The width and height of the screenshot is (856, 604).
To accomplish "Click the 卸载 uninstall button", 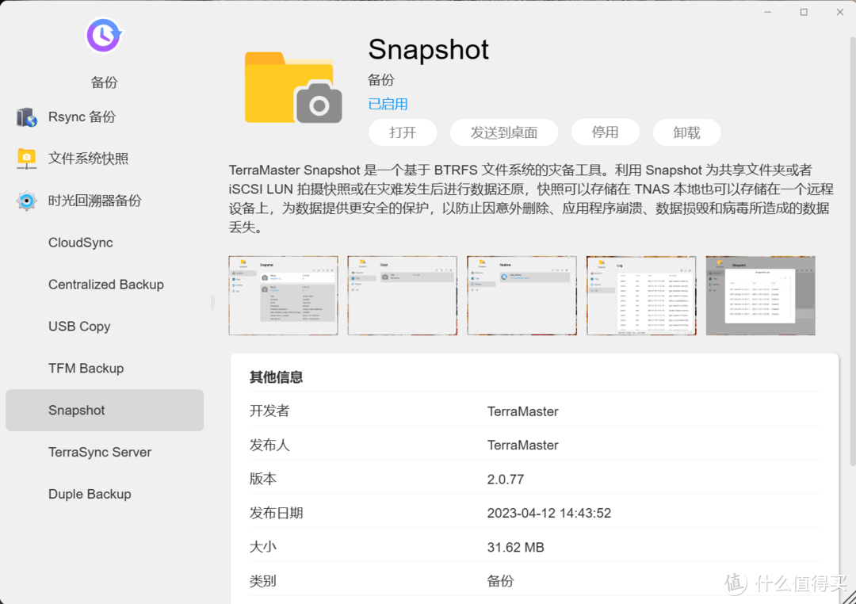I will [686, 132].
